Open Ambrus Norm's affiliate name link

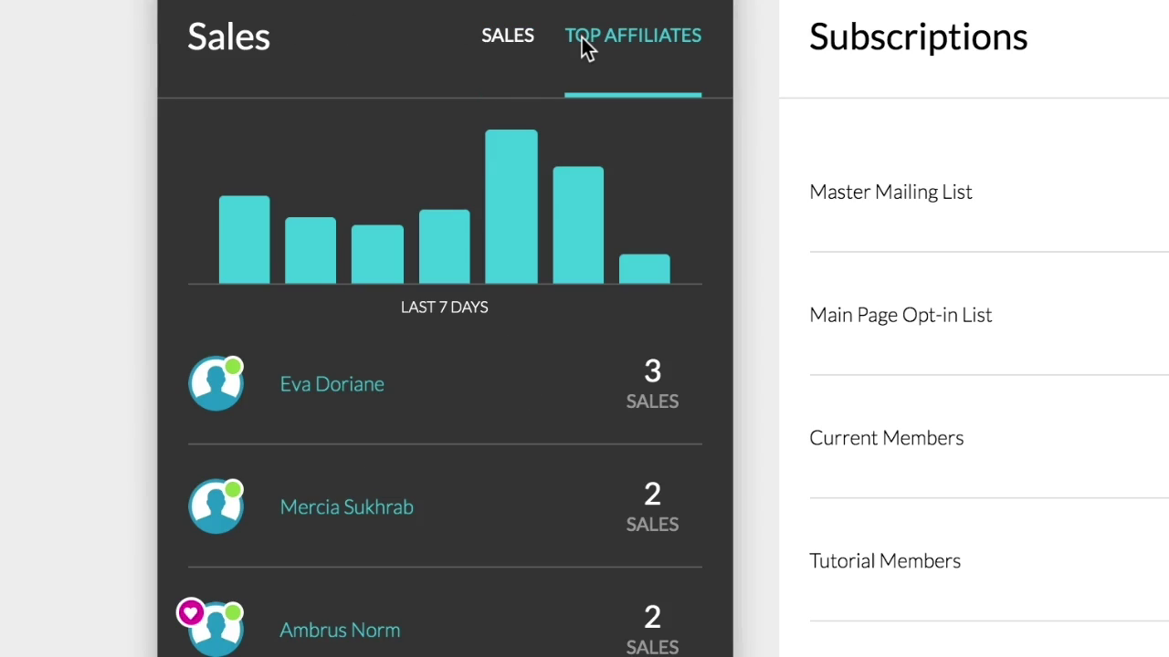click(340, 631)
